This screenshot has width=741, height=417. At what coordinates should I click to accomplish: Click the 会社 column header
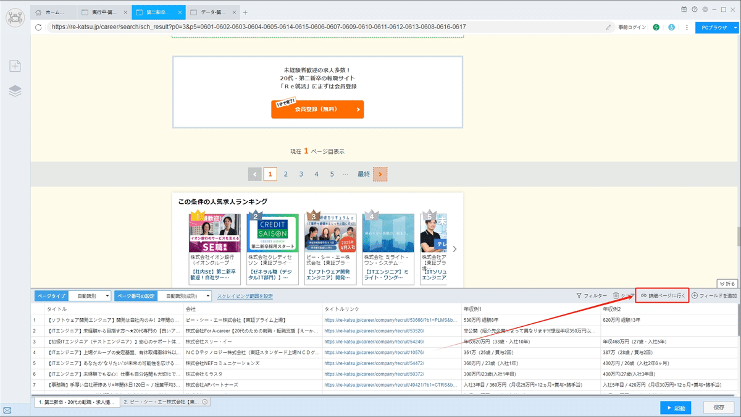(x=252, y=308)
